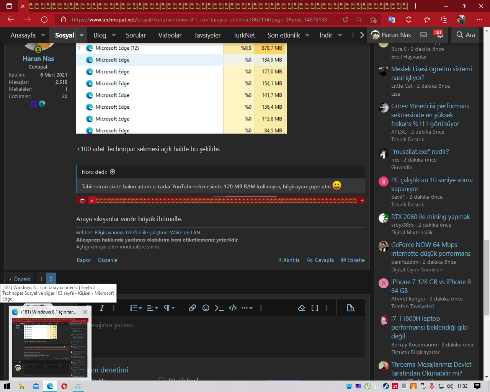Expand the Son etkinlik dropdown arrow

point(307,35)
